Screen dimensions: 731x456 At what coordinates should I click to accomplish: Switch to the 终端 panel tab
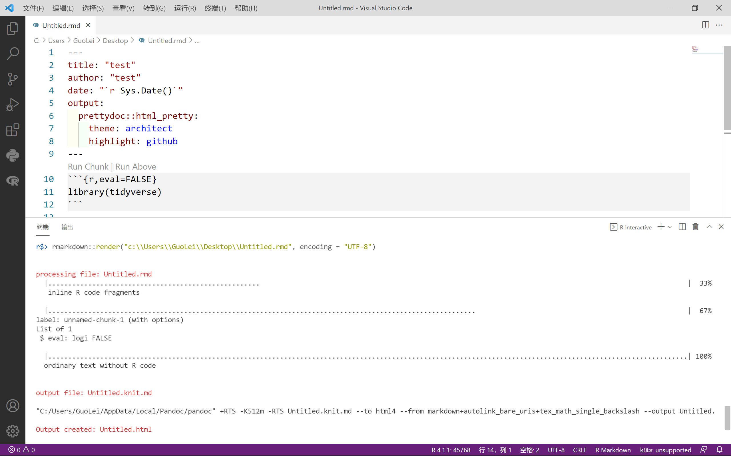pos(43,227)
